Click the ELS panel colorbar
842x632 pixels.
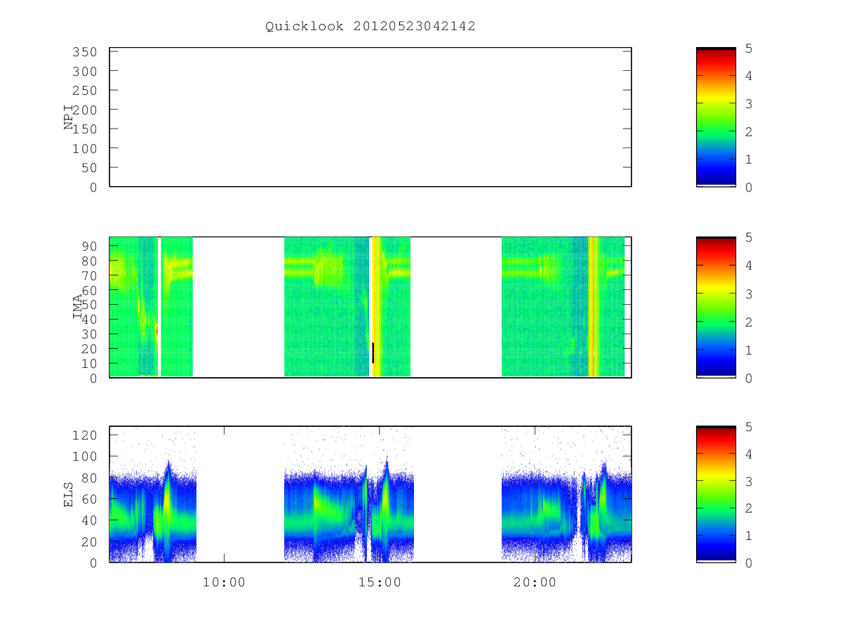pyautogui.click(x=716, y=494)
